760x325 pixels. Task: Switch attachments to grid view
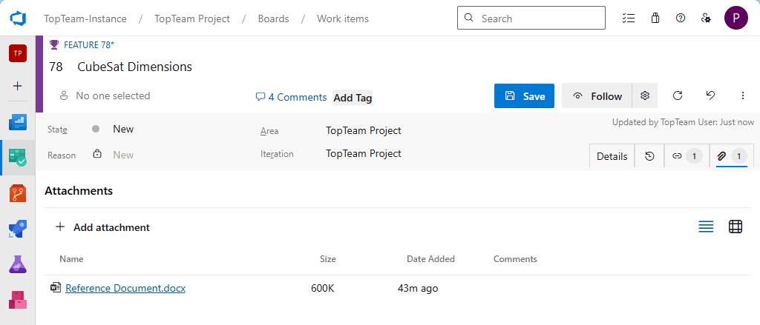click(736, 227)
